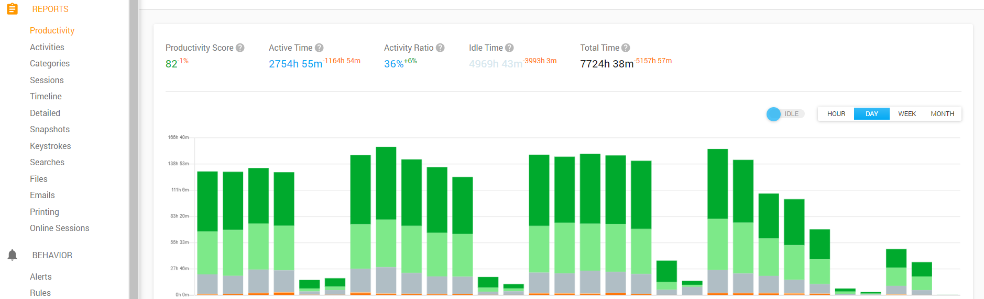Image resolution: width=984 pixels, height=299 pixels.
Task: Click the Total Time help icon
Action: [x=626, y=48]
